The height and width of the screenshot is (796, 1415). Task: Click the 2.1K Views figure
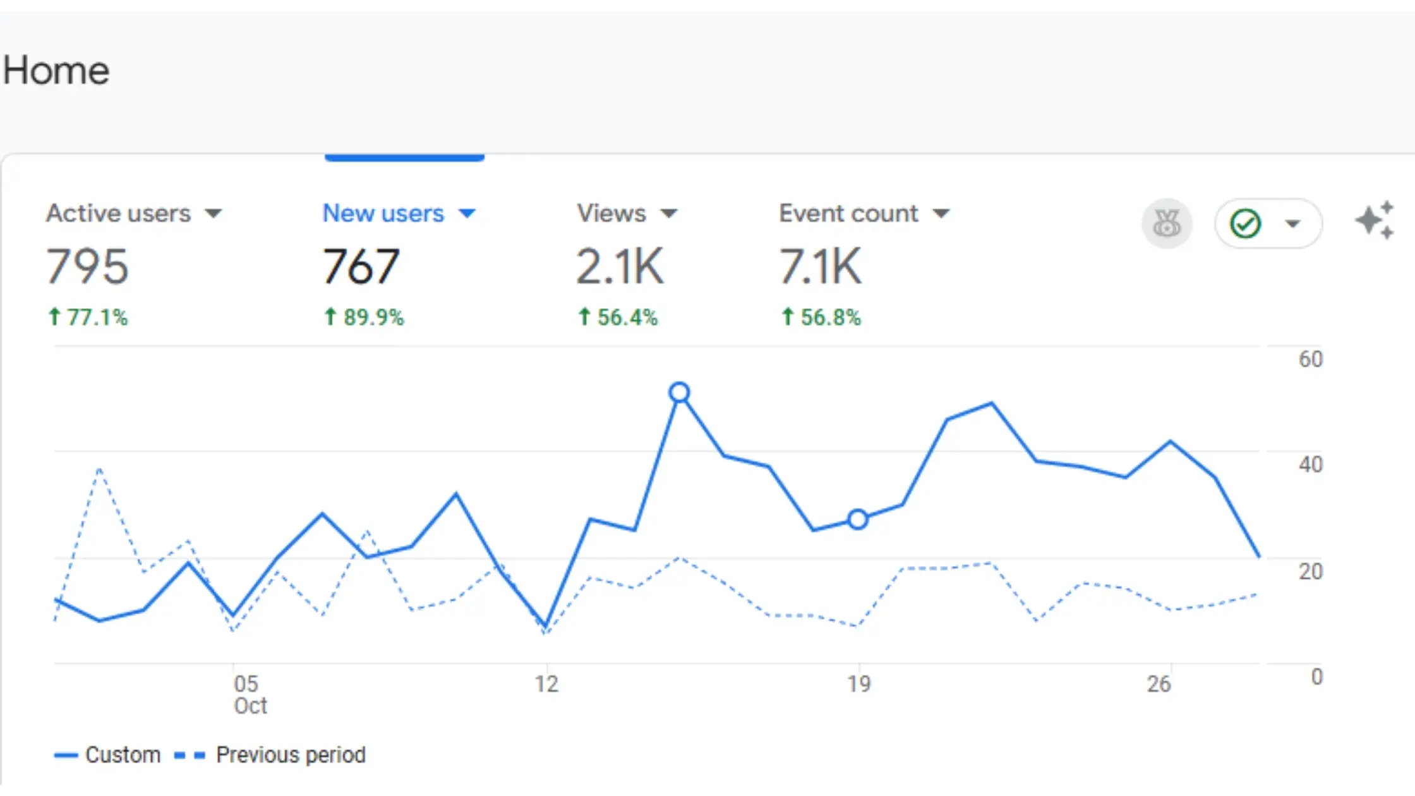pos(620,267)
